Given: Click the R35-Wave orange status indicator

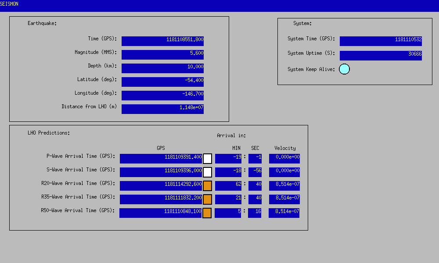Looking at the screenshot, I should coord(207,199).
